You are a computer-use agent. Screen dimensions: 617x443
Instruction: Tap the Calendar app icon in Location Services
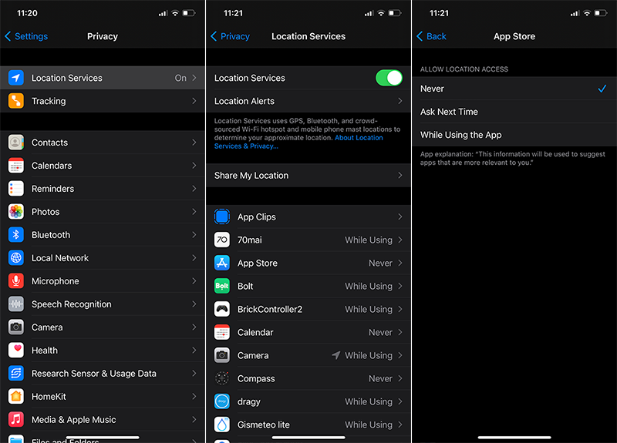[x=222, y=332]
